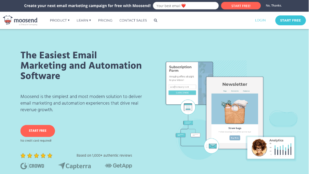
Task: Click the red START FREE! banner button
Action: (x=241, y=6)
